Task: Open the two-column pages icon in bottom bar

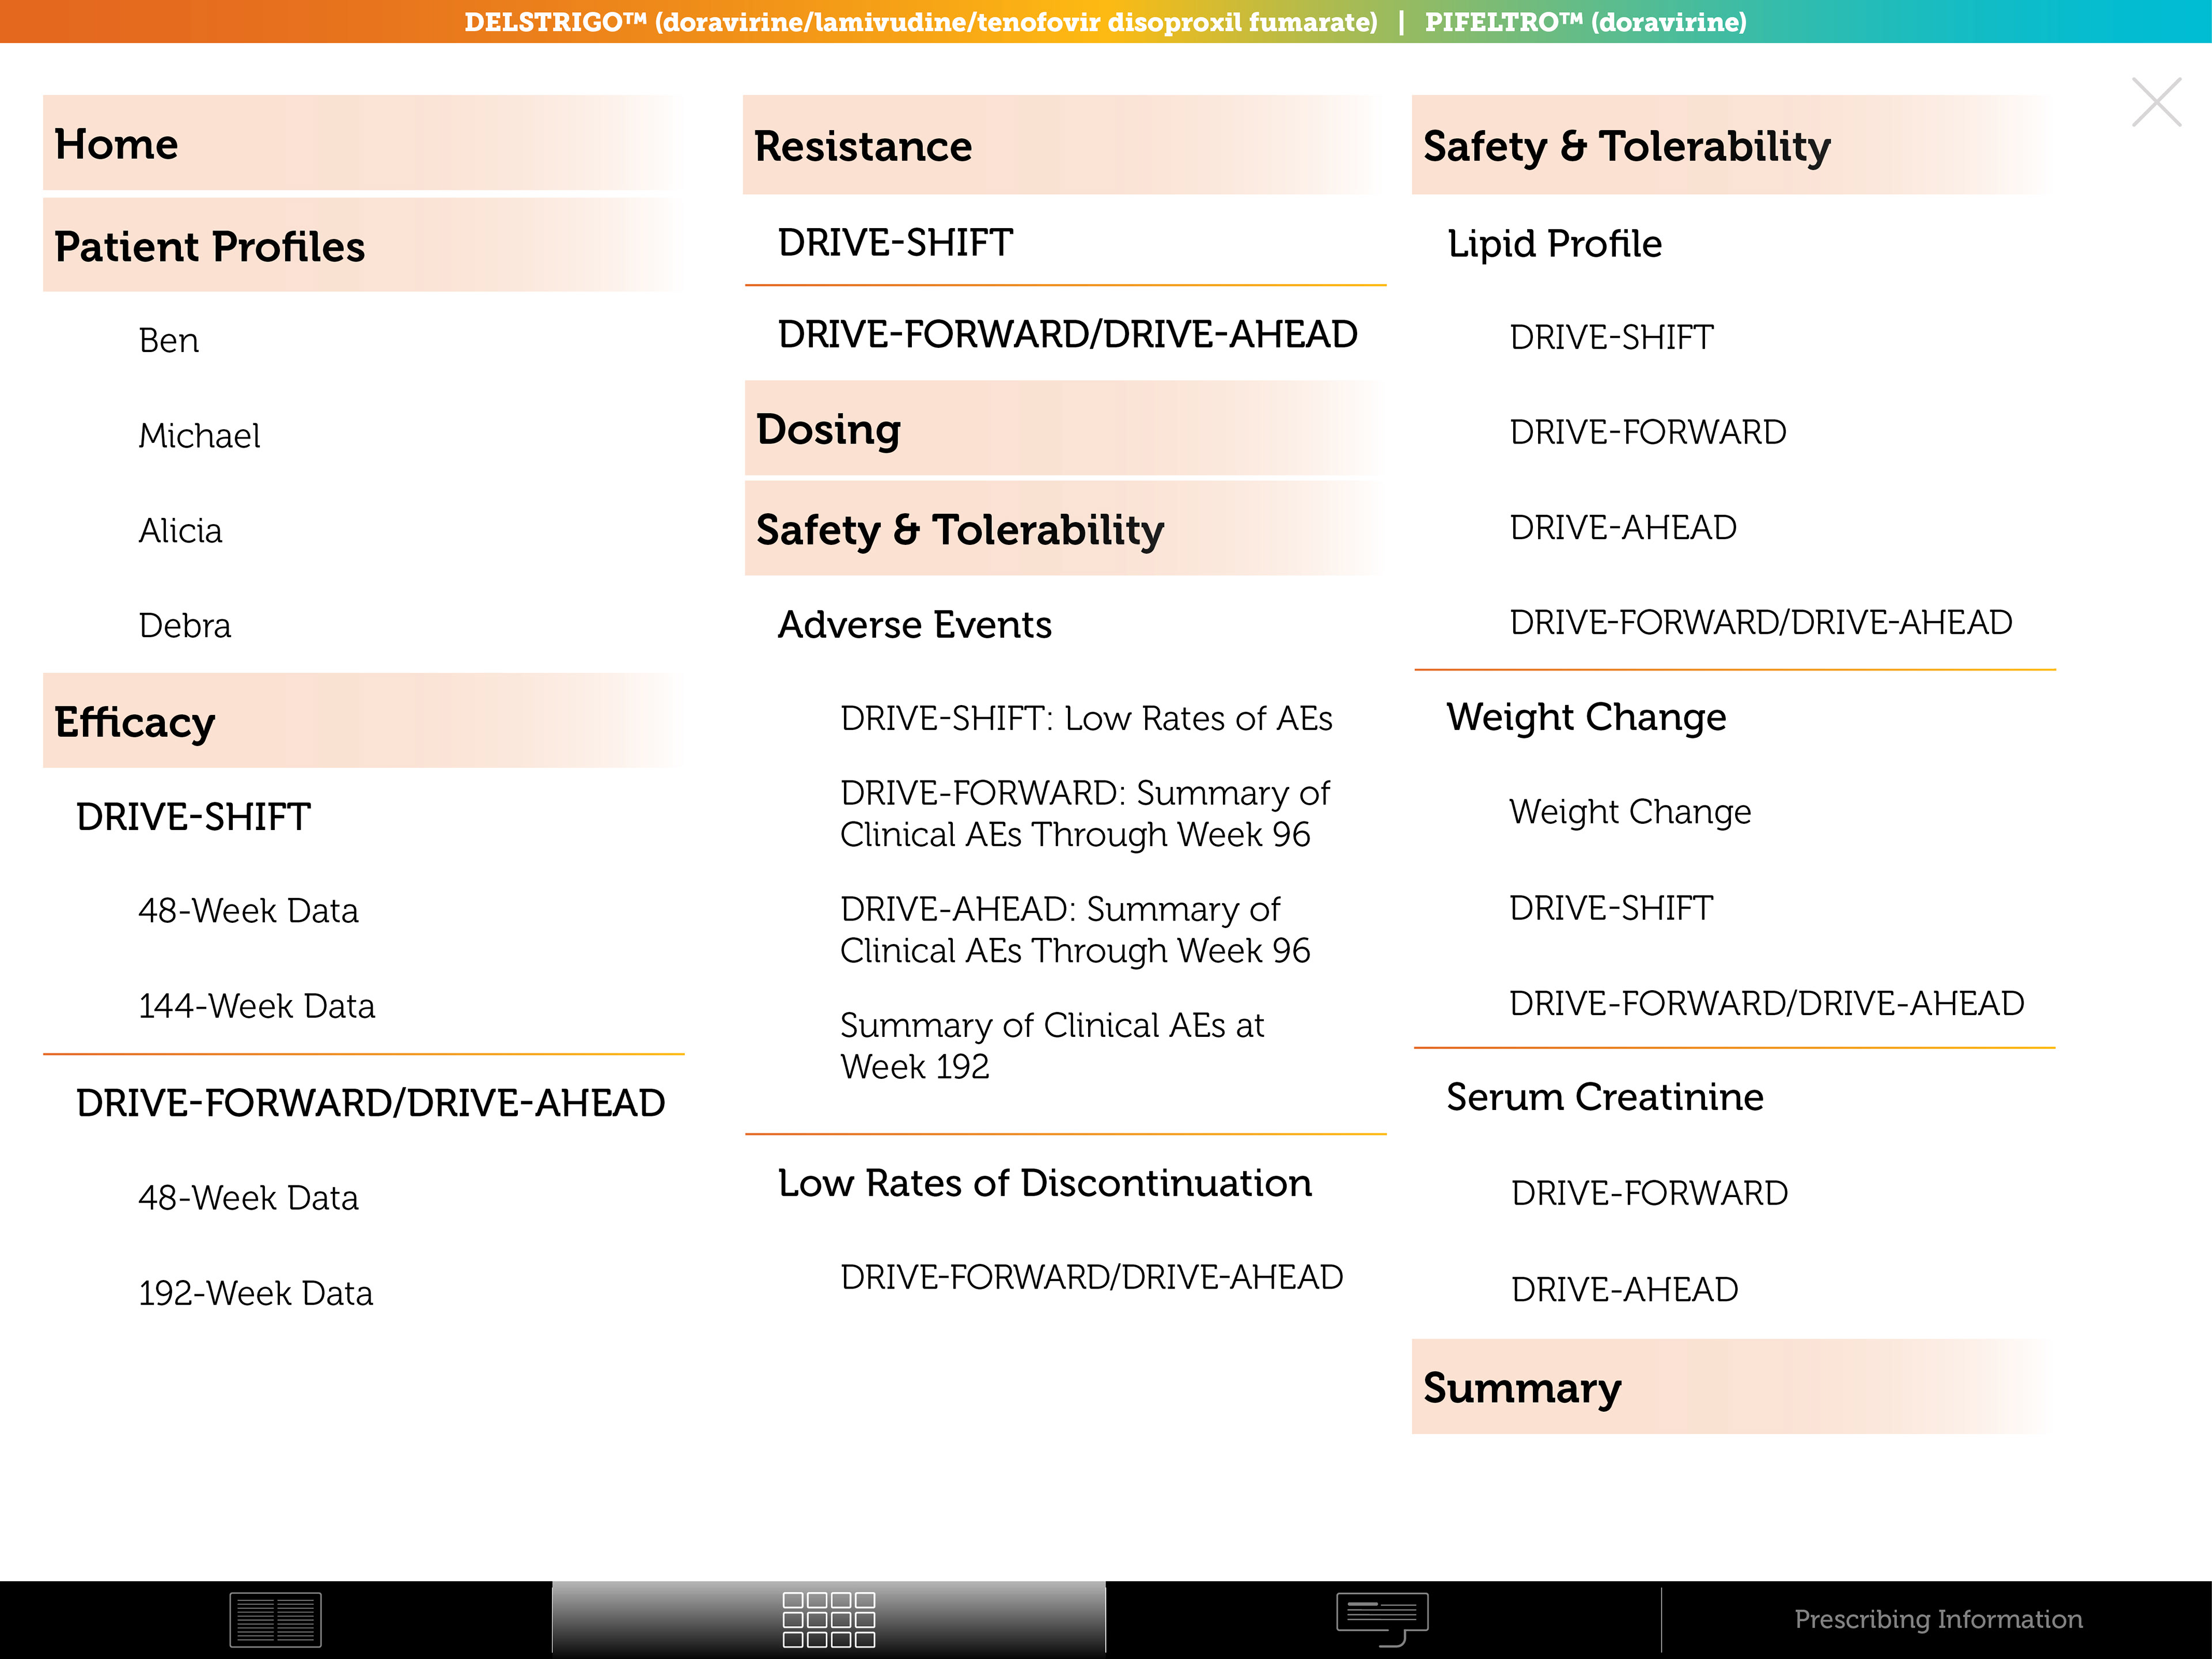Action: click(275, 1618)
